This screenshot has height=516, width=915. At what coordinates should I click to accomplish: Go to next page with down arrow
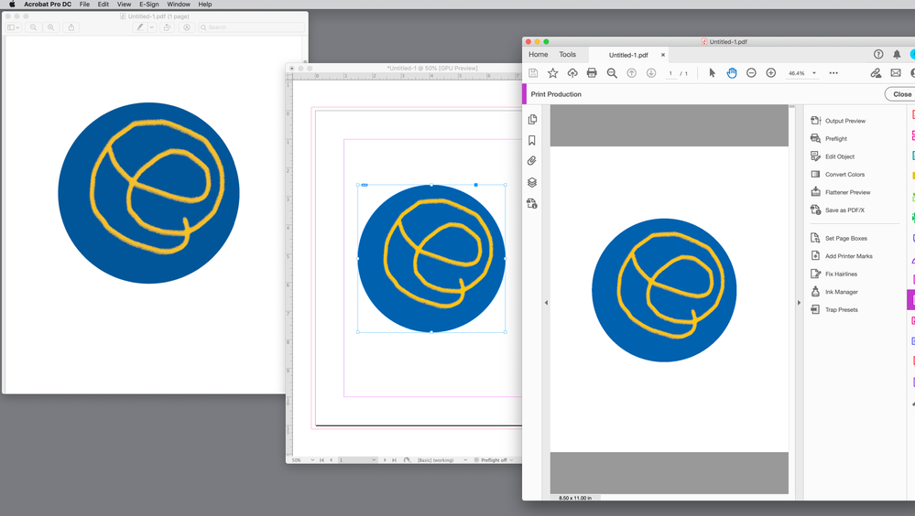click(x=650, y=73)
